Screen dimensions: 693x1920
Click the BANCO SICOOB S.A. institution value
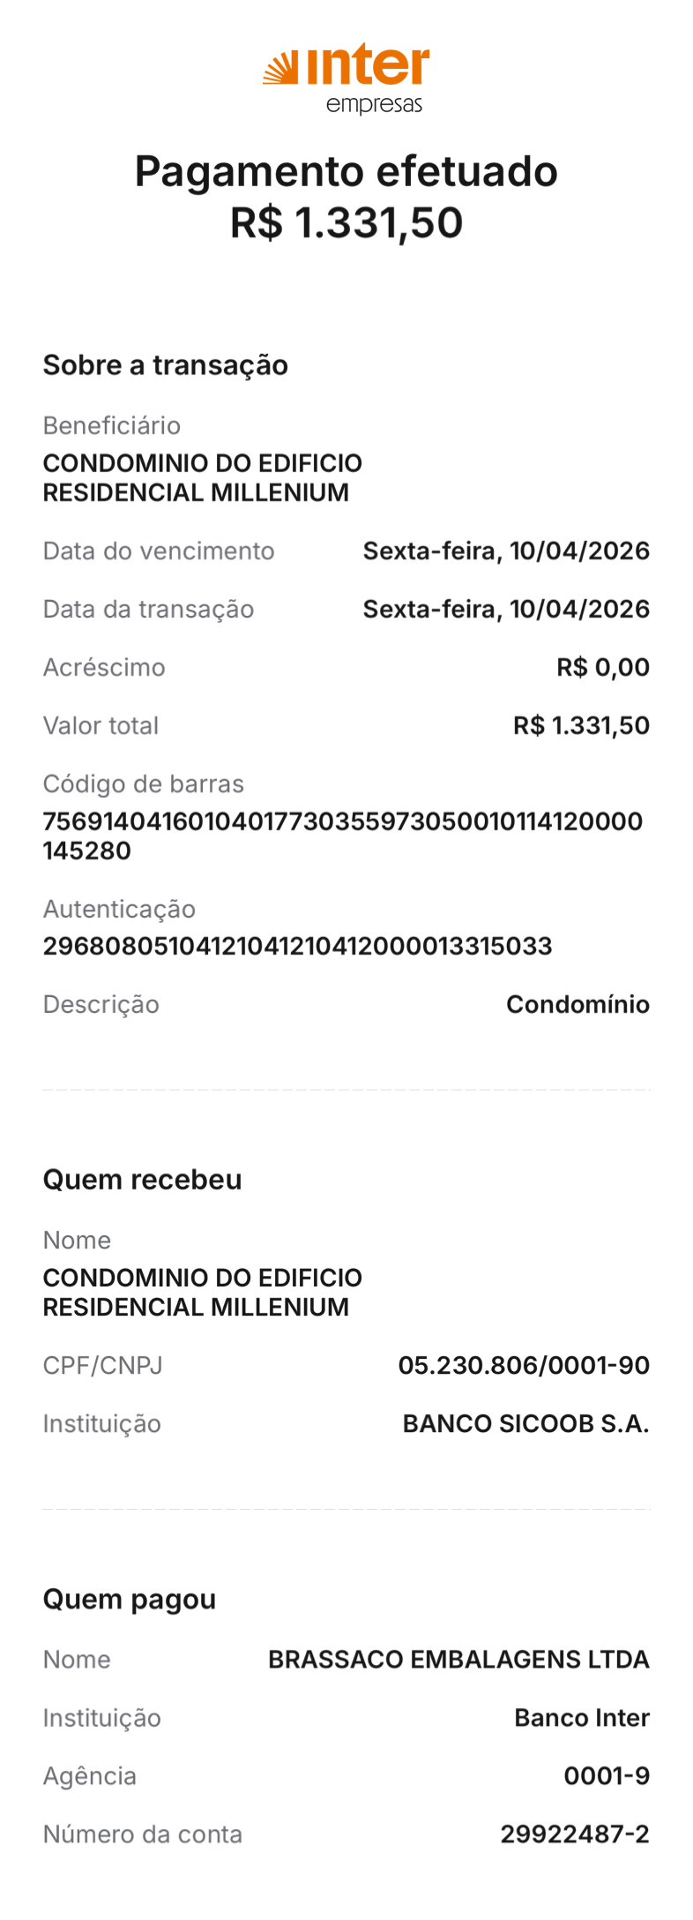525,1424
